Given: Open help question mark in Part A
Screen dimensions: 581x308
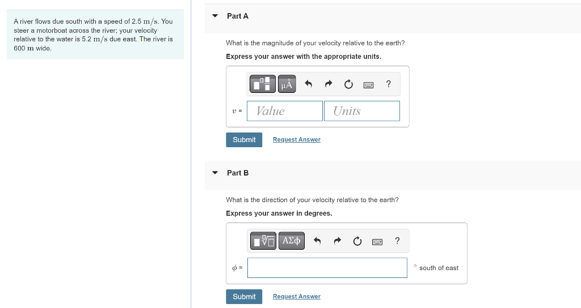Looking at the screenshot, I should (x=388, y=84).
